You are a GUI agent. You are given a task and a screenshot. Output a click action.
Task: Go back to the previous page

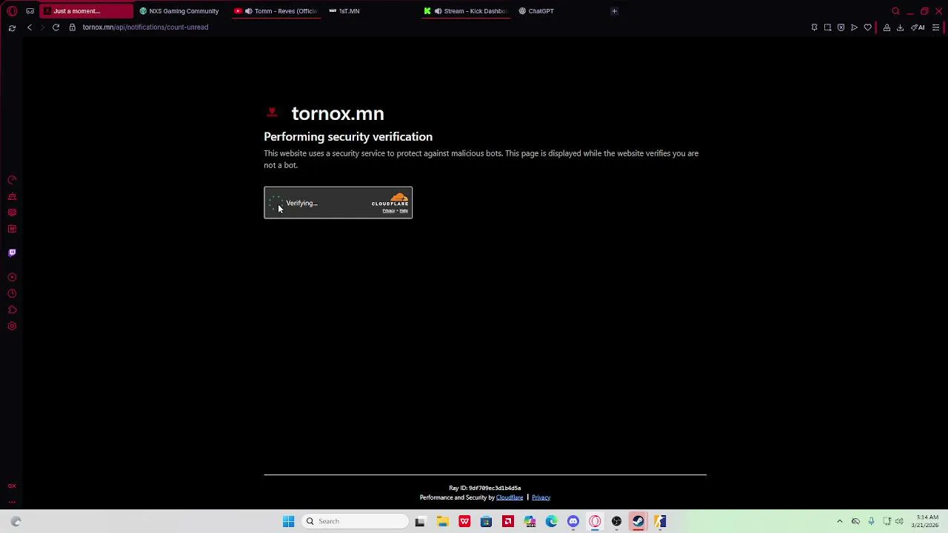pyautogui.click(x=30, y=27)
